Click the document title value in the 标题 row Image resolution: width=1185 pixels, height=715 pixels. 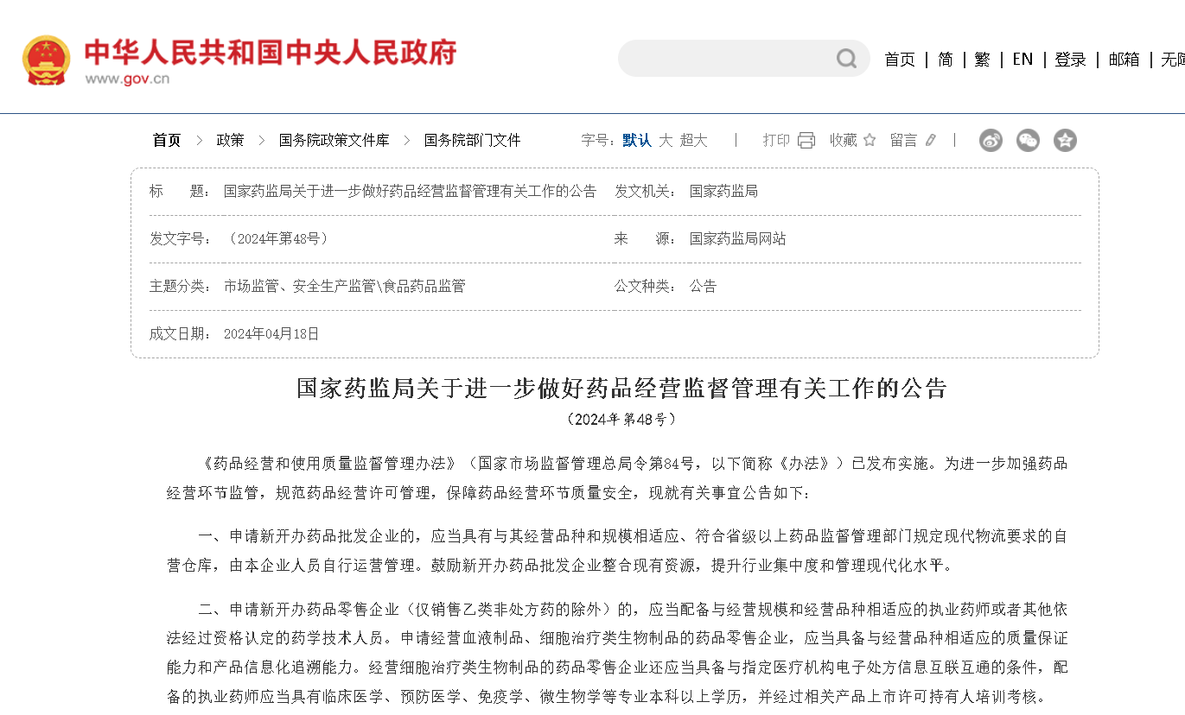tap(410, 191)
